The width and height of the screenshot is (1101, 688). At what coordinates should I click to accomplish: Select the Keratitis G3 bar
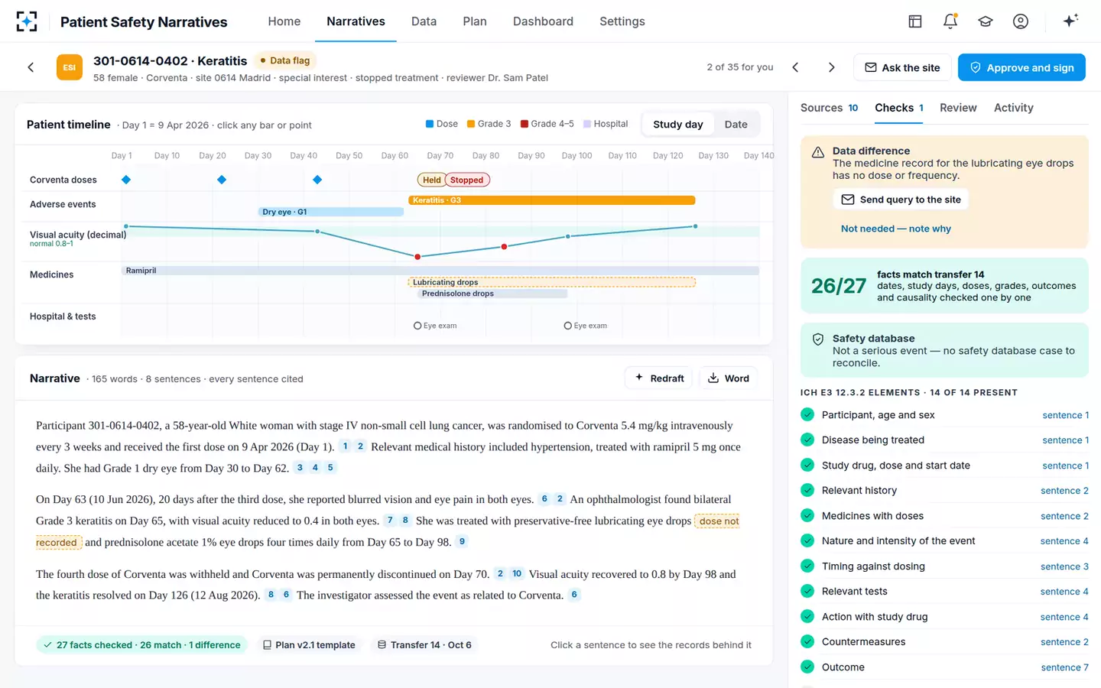pos(551,200)
